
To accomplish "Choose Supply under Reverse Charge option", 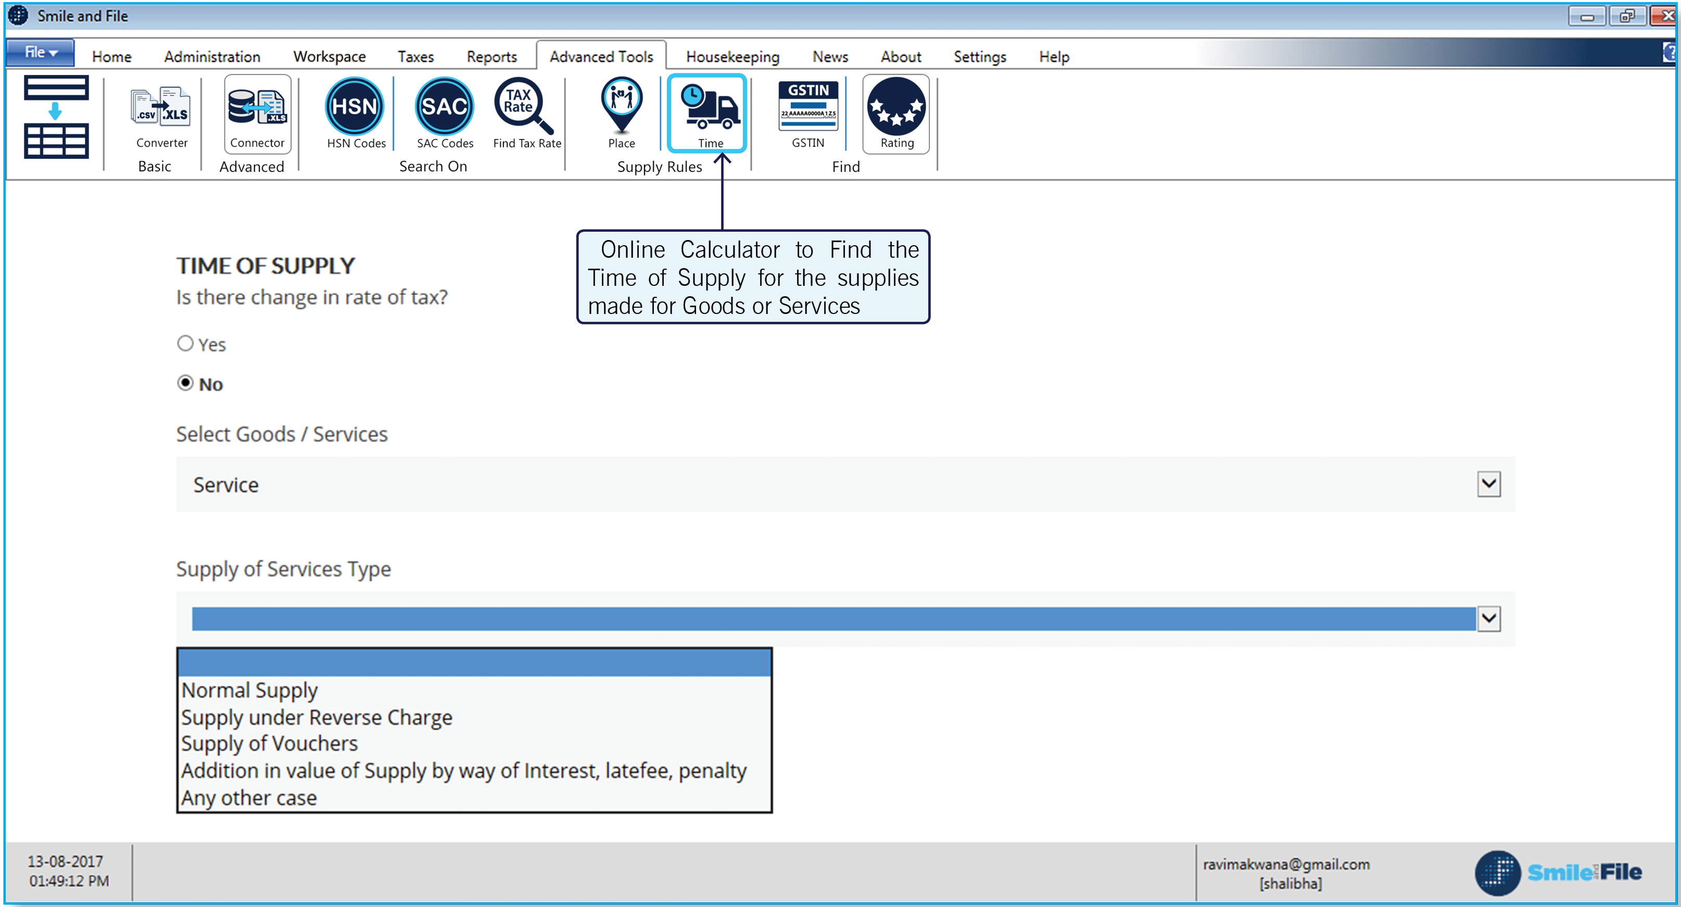I will tap(317, 716).
